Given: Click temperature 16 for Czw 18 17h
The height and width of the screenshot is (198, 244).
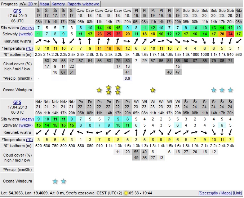Looking at the screenshot, I should click(x=118, y=48).
